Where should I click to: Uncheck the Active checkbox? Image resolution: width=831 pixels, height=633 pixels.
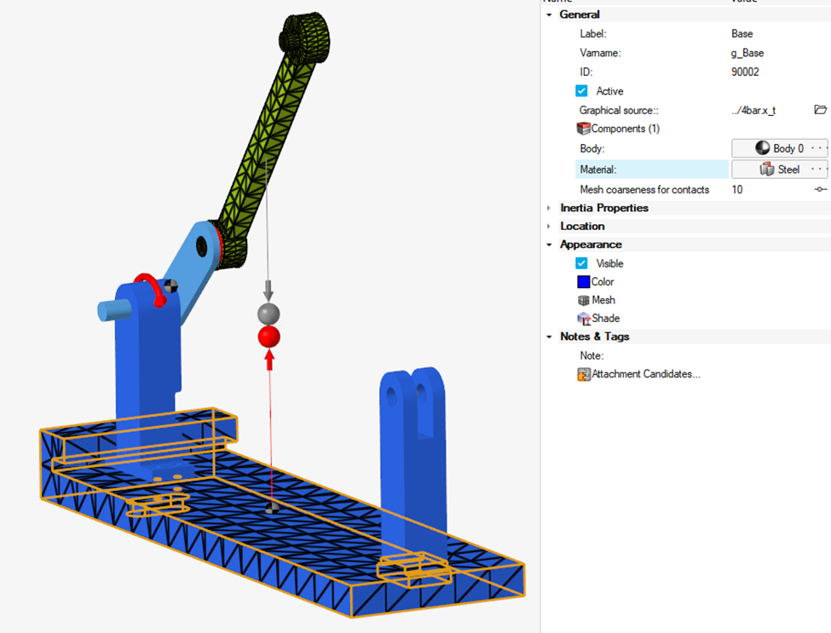coord(581,91)
